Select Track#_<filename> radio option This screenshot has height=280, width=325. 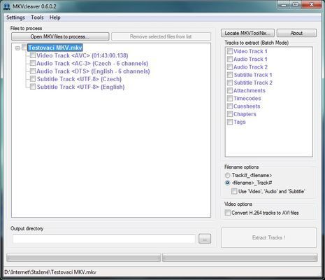click(x=228, y=175)
